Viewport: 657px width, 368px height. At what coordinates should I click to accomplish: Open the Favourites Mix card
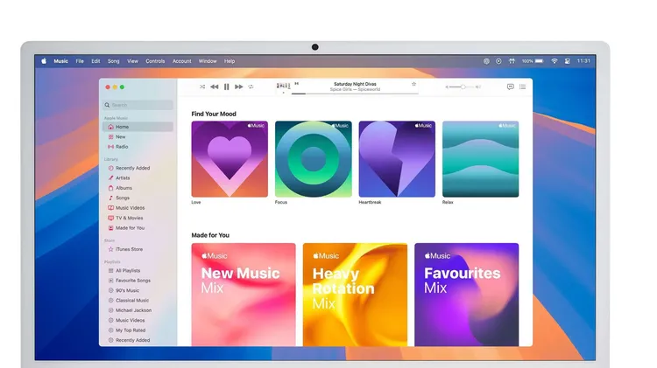tap(466, 295)
